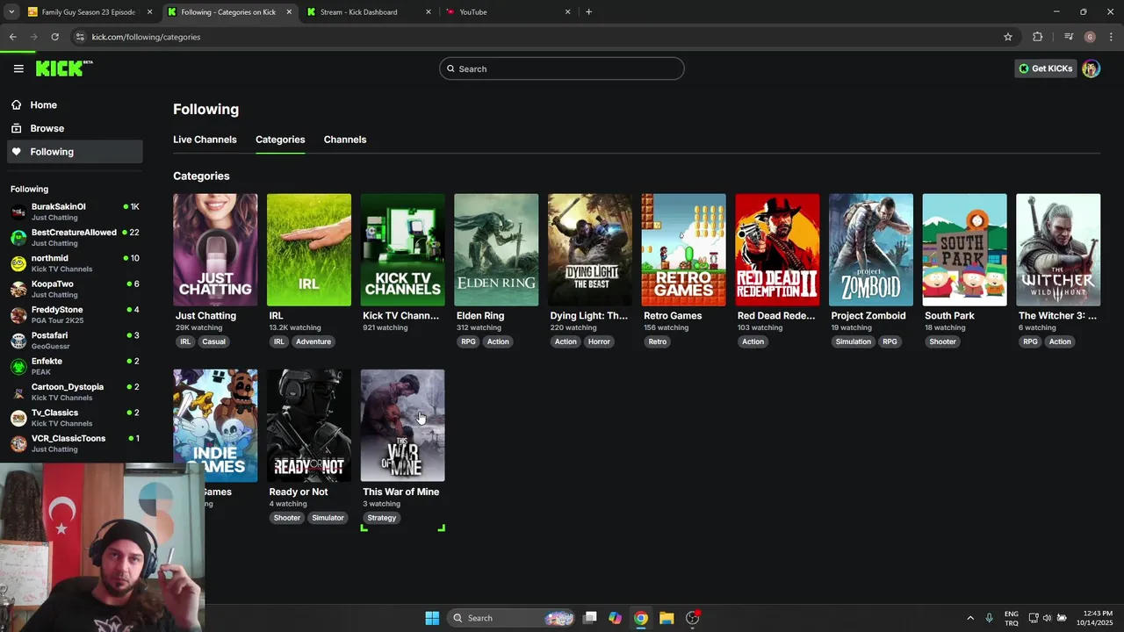Open the South Park category thumbnail

[964, 250]
